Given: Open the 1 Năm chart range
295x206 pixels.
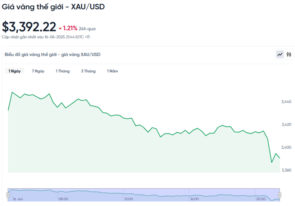Looking at the screenshot, I should (x=112, y=71).
